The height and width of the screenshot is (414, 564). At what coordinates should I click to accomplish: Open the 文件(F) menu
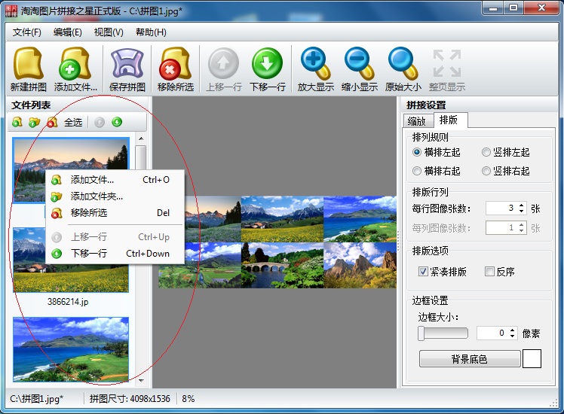[27, 32]
